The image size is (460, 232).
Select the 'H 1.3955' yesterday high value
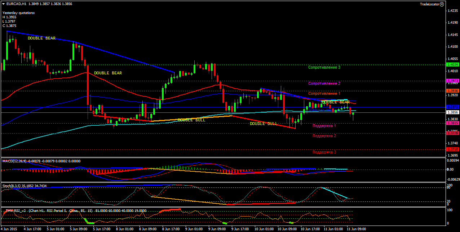(9, 17)
